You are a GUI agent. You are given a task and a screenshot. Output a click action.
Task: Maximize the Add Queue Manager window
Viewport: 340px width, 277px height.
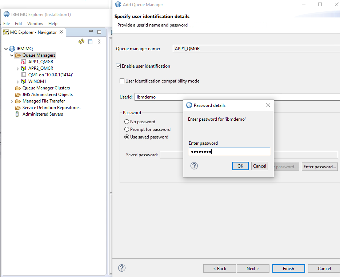coord(320,4)
